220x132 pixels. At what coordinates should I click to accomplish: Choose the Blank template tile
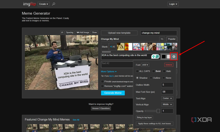pos(105,47)
